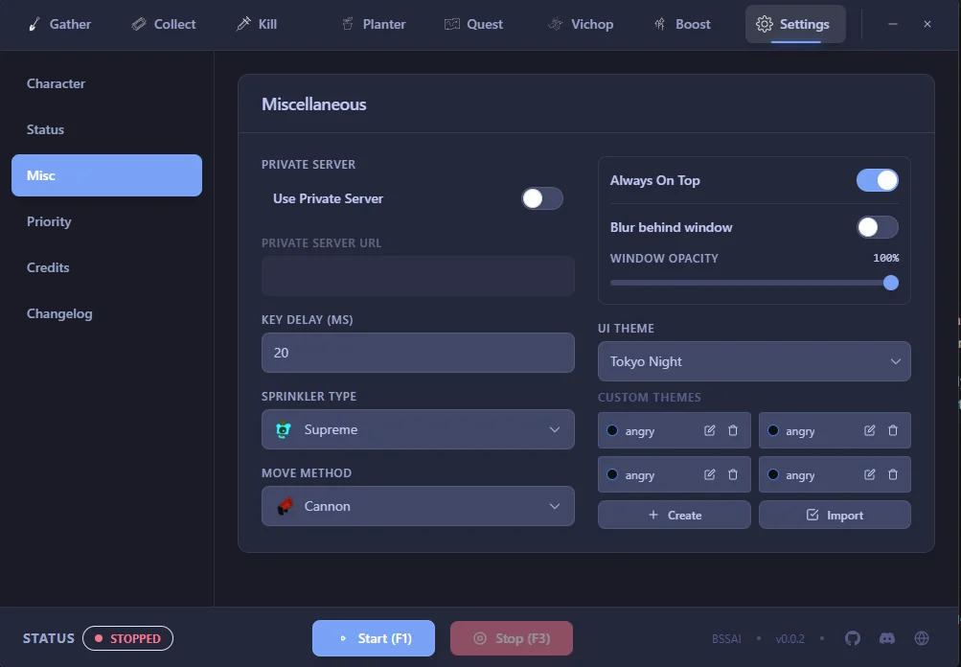Open the Sprinkler Type dropdown
961x667 pixels.
pos(417,429)
